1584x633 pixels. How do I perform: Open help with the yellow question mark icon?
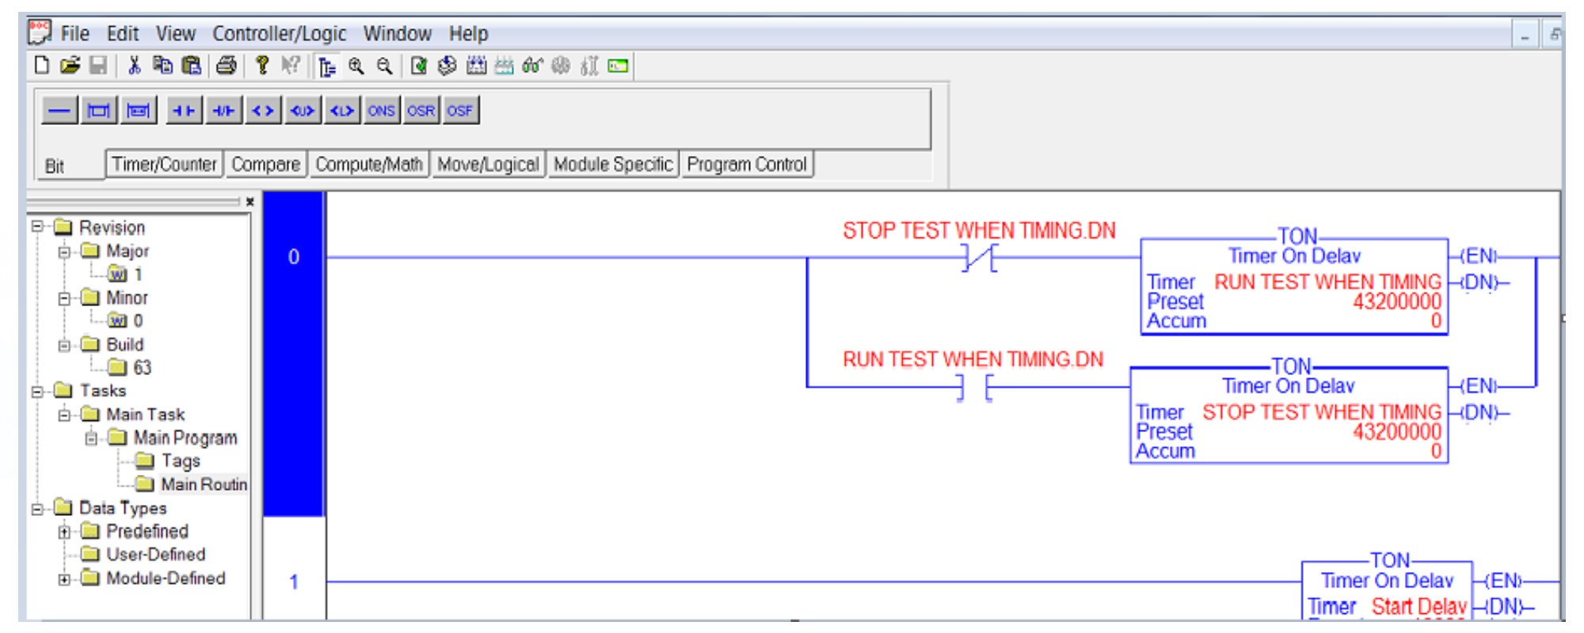point(262,66)
